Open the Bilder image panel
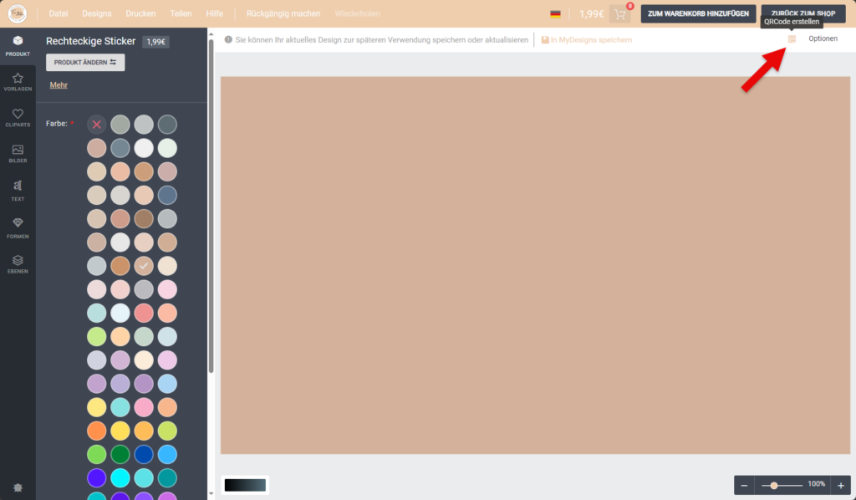The height and width of the screenshot is (500, 856). point(18,153)
